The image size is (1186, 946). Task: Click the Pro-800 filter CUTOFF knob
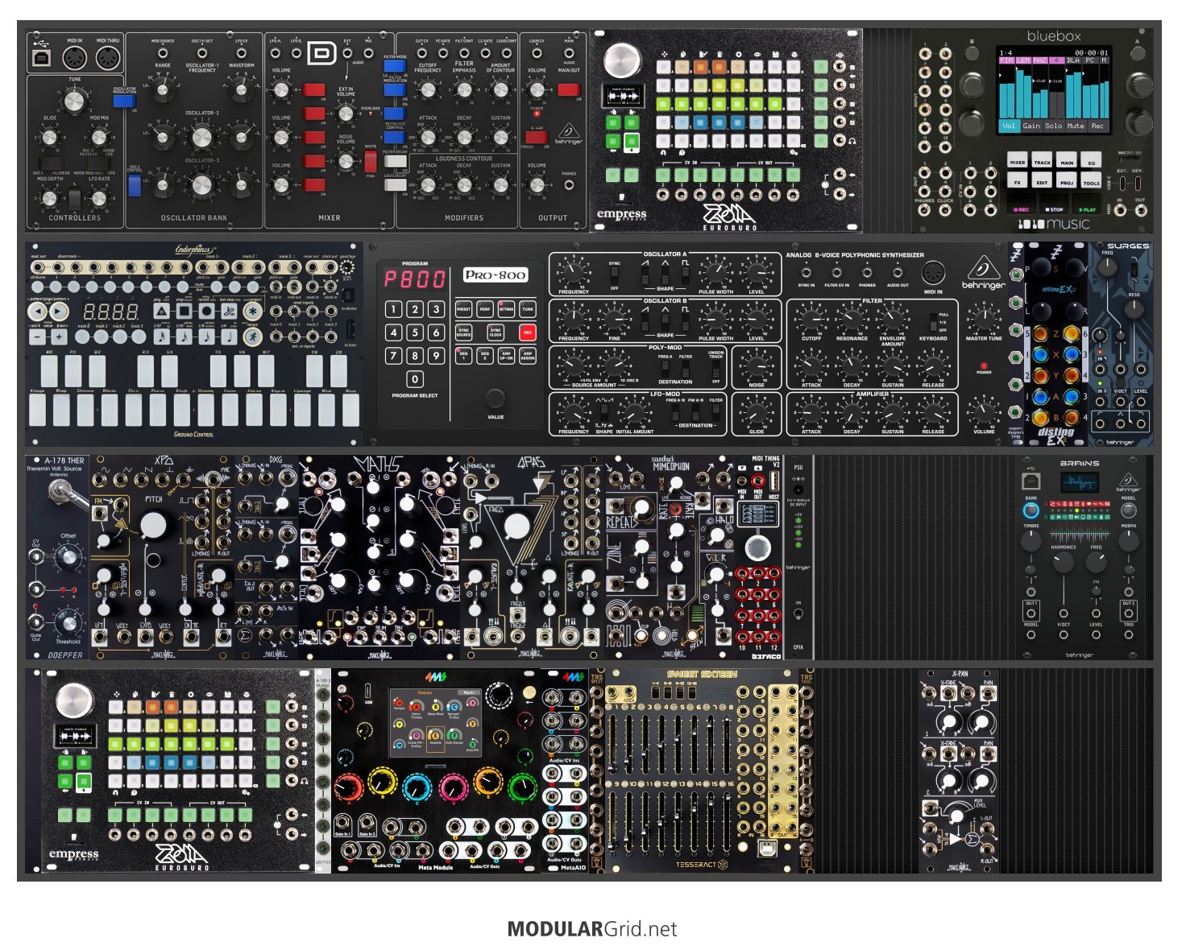pyautogui.click(x=811, y=318)
